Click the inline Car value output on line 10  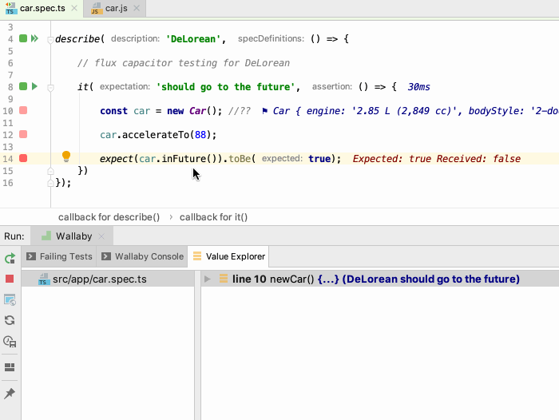[x=410, y=111]
